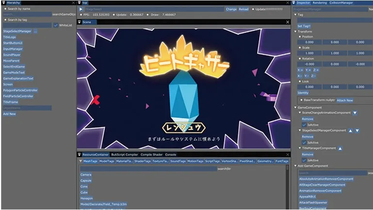Select the FontTags resource tab

click(x=282, y=161)
